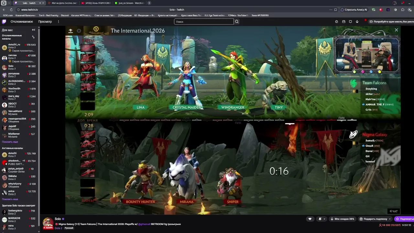Open the ALOHADANCE channel

pyautogui.click(x=19, y=83)
